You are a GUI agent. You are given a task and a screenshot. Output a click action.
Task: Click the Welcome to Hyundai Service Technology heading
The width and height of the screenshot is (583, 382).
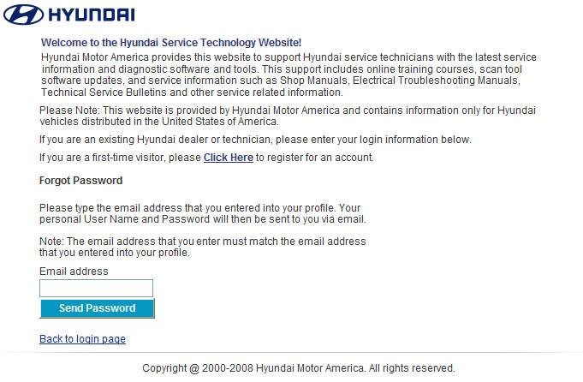point(170,42)
